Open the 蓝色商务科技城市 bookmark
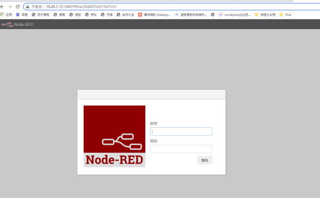This screenshot has width=320, height=198. (x=191, y=14)
